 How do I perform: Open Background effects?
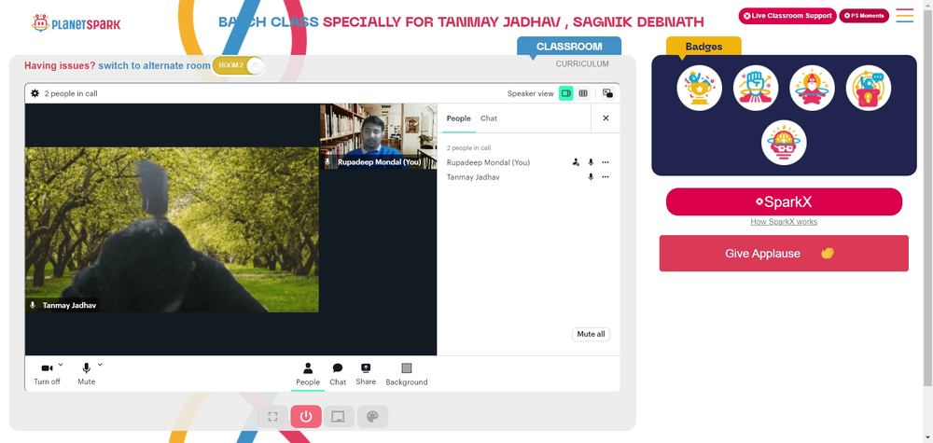pos(407,375)
